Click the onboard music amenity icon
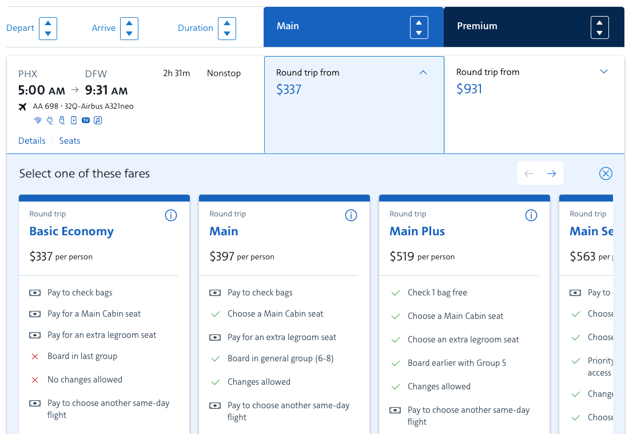629x434 pixels. click(98, 120)
